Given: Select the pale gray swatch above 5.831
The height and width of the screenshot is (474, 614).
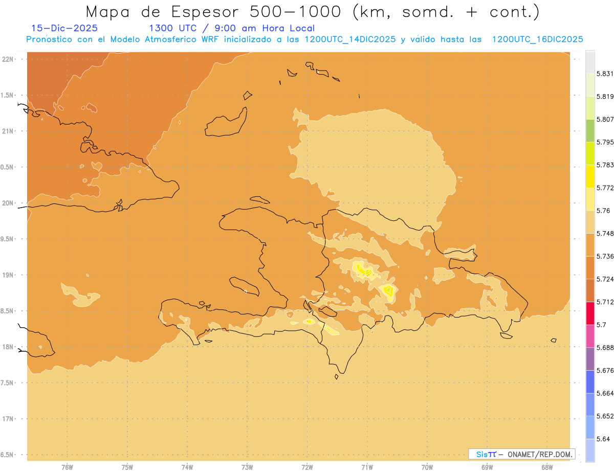Looking at the screenshot, I should 590,62.
